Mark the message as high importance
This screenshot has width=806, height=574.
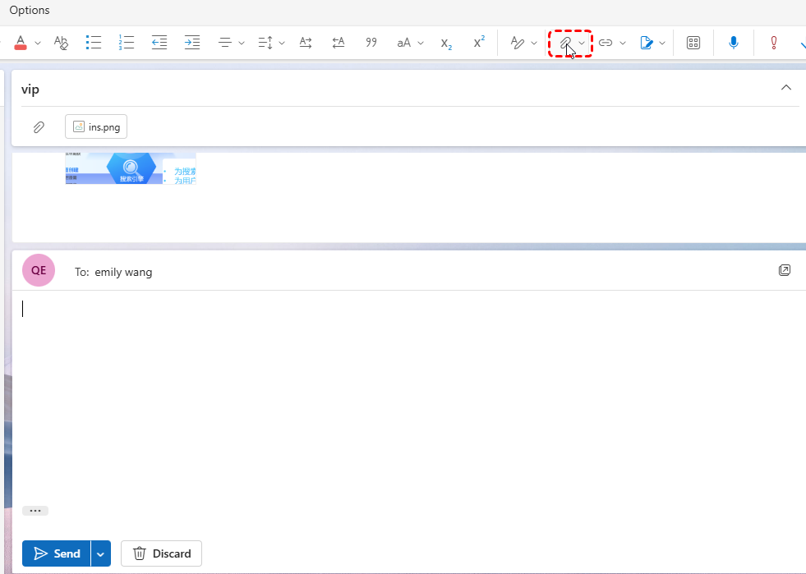click(x=774, y=43)
